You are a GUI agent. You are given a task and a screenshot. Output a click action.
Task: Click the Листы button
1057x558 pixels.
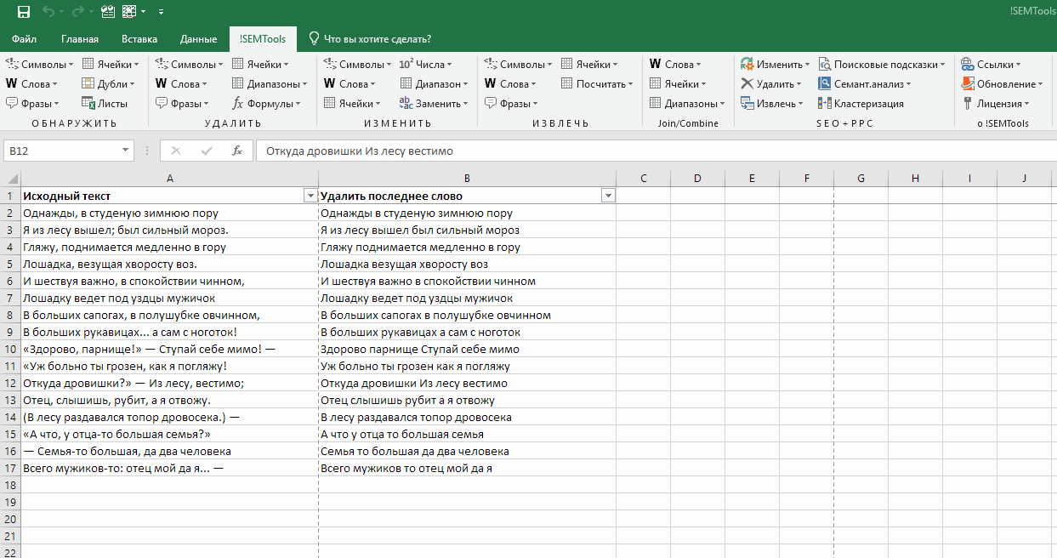coord(105,103)
